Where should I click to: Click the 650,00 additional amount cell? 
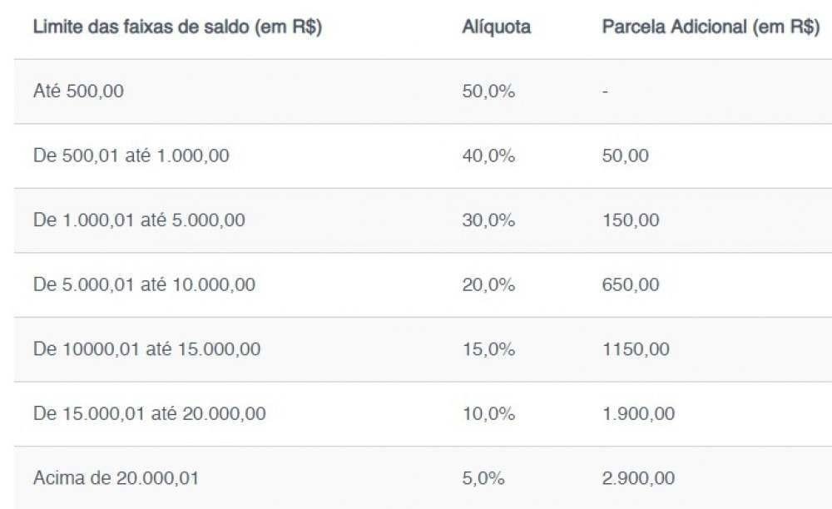coord(631,284)
